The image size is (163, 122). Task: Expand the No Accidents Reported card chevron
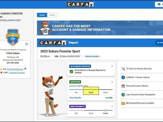(x=112, y=66)
